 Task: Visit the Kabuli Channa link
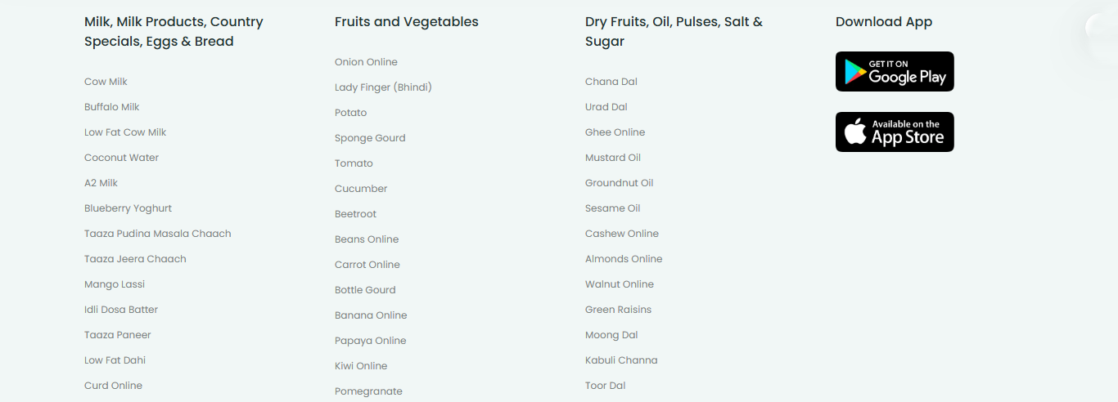(621, 360)
